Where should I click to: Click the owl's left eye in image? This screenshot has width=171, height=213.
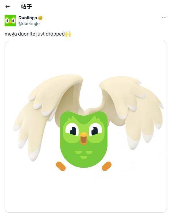pyautogui.click(x=72, y=130)
